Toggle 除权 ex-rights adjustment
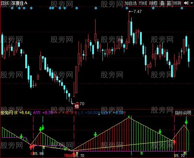 point(153,3)
